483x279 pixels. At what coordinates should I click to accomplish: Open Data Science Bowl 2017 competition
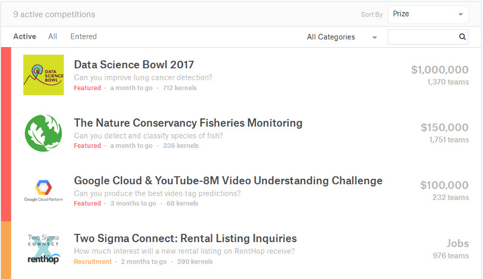(133, 65)
